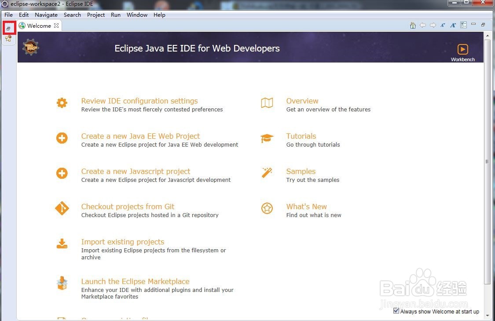
Task: Click plus icon for Javascript project
Action: pyautogui.click(x=62, y=173)
